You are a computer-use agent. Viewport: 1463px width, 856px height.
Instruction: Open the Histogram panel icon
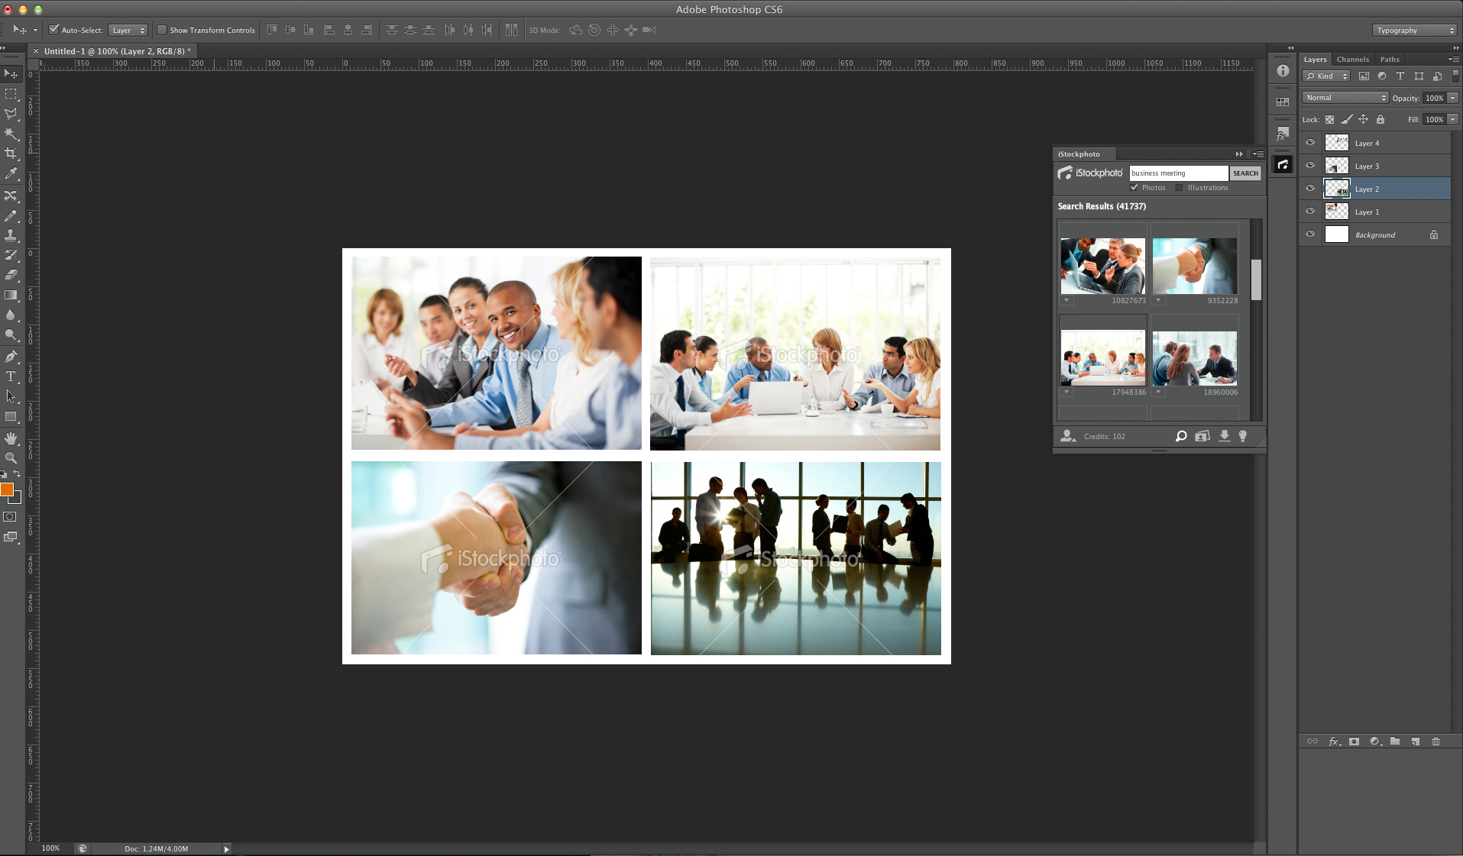pos(1283,100)
